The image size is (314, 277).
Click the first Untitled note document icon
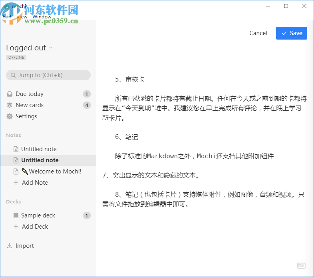coord(16,149)
